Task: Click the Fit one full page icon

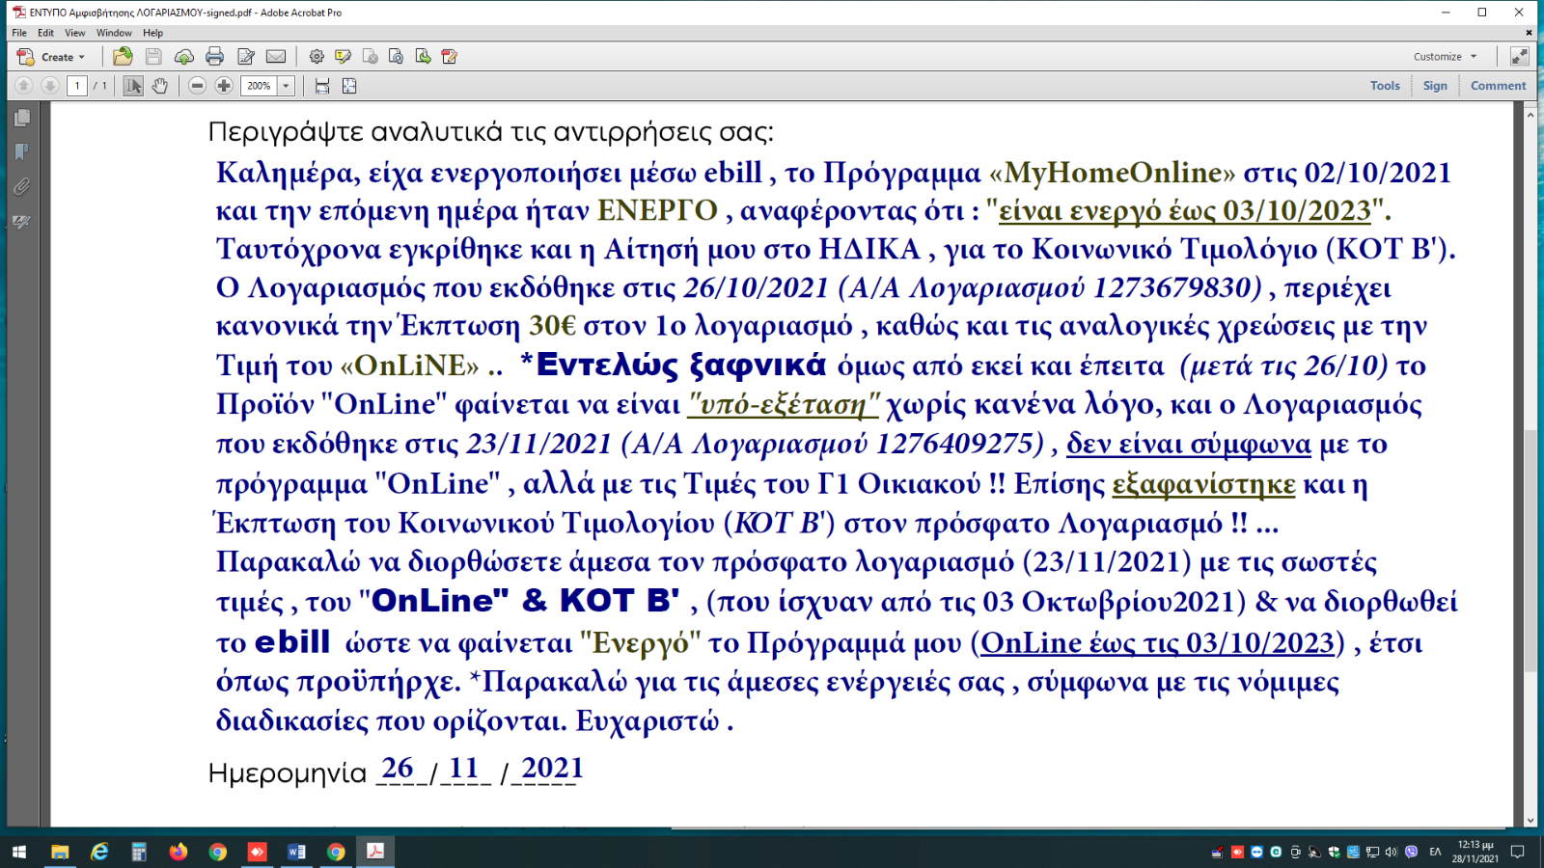Action: pos(349,86)
